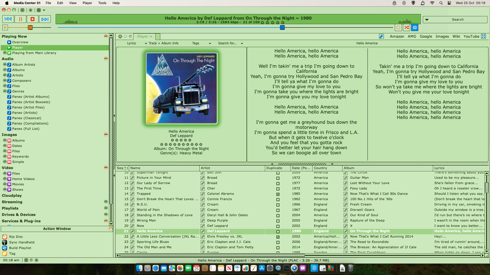Check Duplicate box for Picture in Your Mind
490x275 pixels.
278,178
